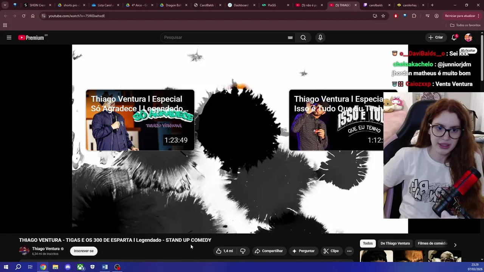Open File Explorer from taskbar
This screenshot has height=272, width=484.
point(55,267)
